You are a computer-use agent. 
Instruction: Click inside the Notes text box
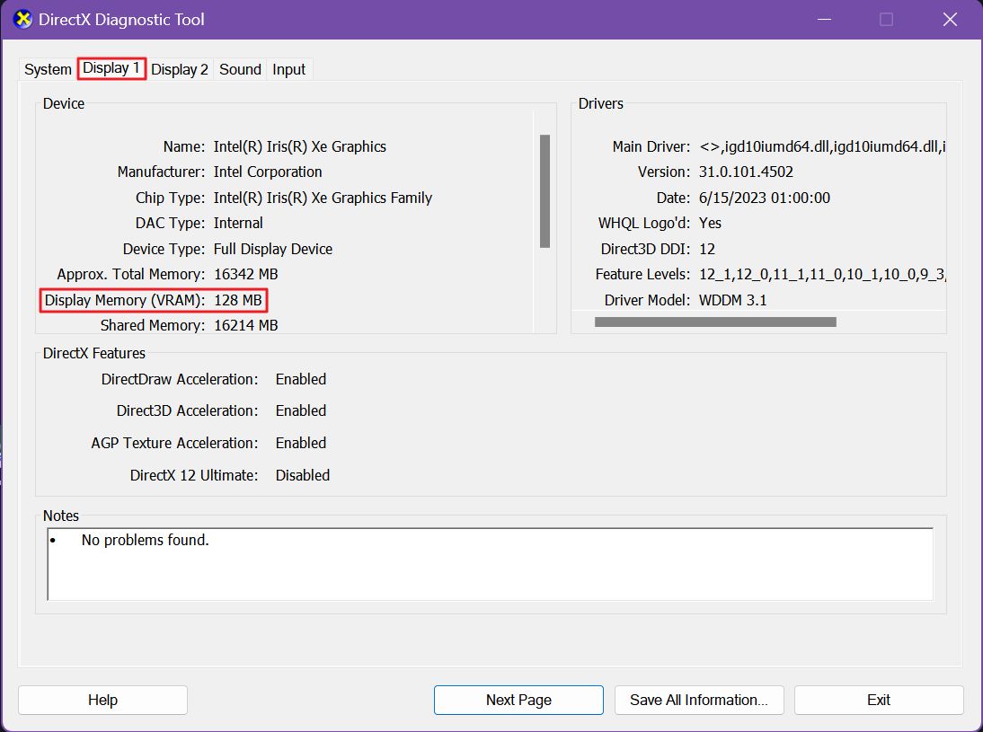click(491, 564)
